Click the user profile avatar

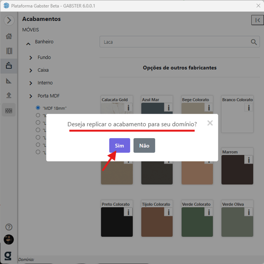click(x=9, y=240)
